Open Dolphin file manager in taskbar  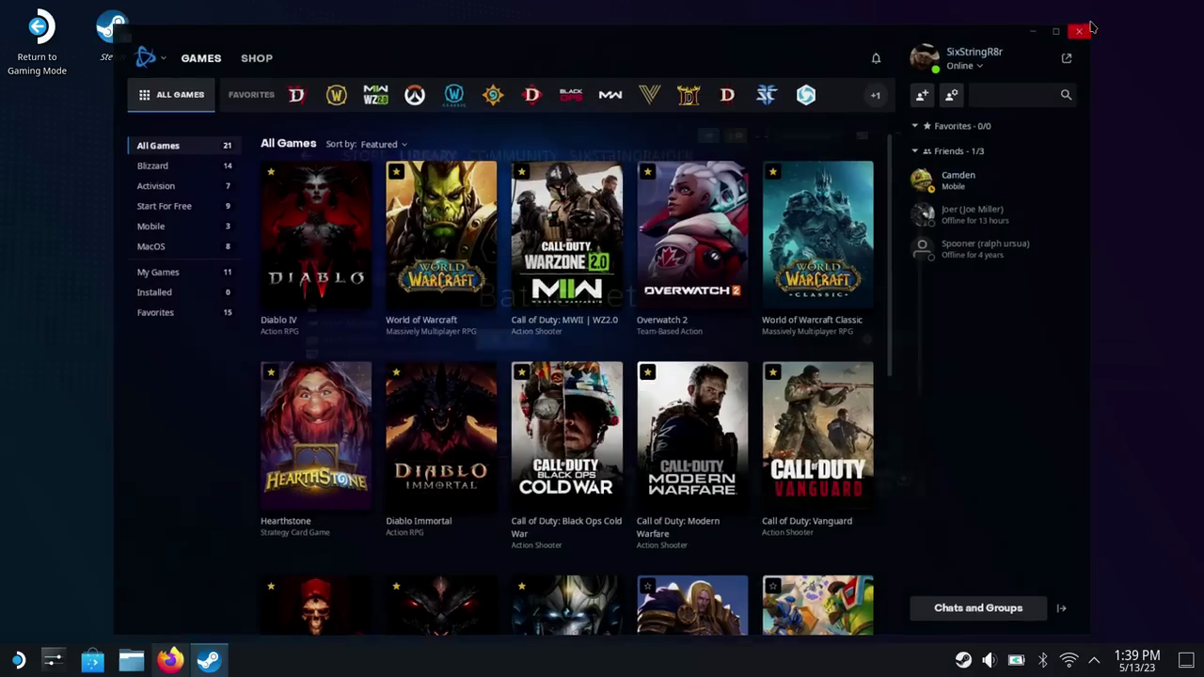click(131, 660)
